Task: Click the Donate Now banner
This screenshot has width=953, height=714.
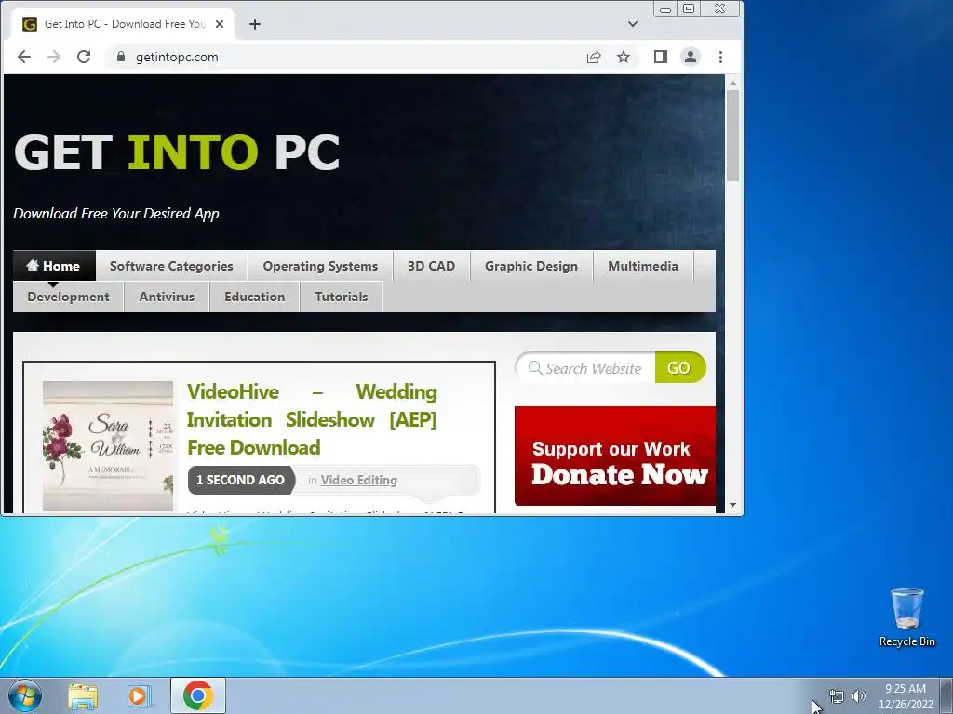Action: pyautogui.click(x=615, y=456)
